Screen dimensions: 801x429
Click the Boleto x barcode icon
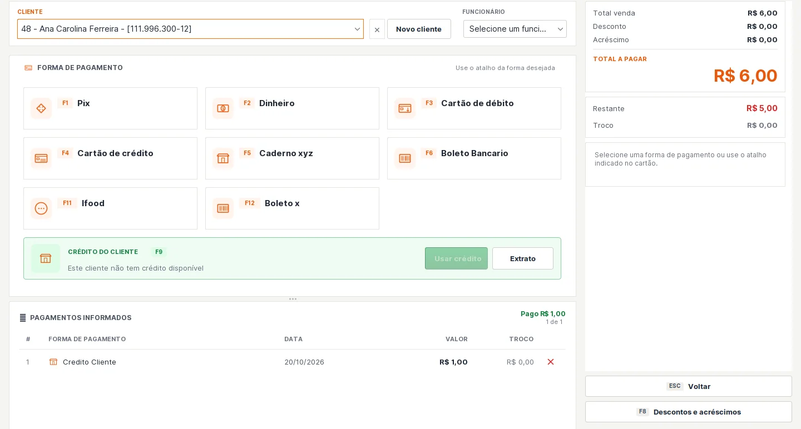coord(223,208)
